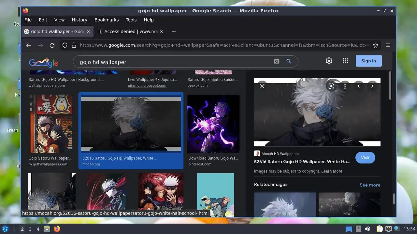Image resolution: width=417 pixels, height=234 pixels.
Task: Click the taskbar clock showing 13:54
Action: pos(410,229)
